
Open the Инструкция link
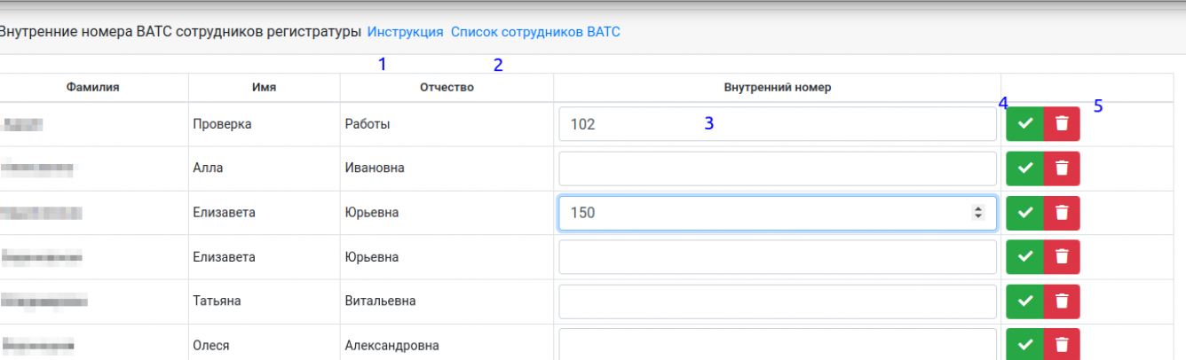click(x=405, y=32)
